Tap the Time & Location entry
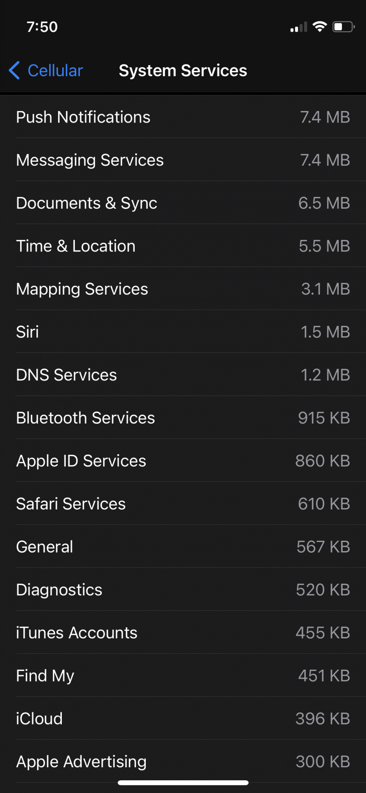The image size is (366, 793). [x=183, y=246]
